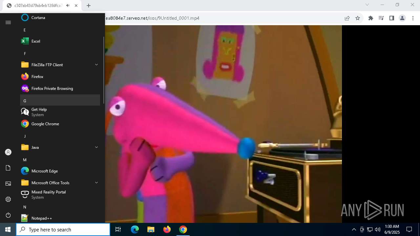The image size is (420, 236).
Task: Open network status in system tray
Action: 370,229
